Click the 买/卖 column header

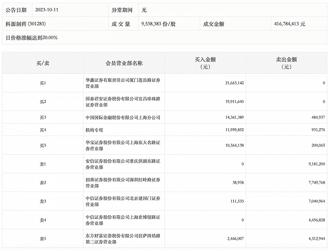click(43, 63)
